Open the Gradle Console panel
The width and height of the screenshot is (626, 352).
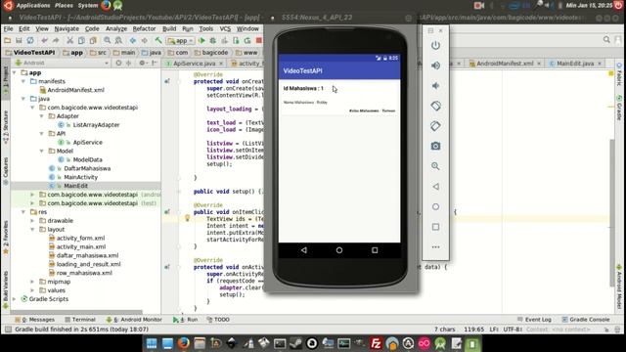[586, 320]
